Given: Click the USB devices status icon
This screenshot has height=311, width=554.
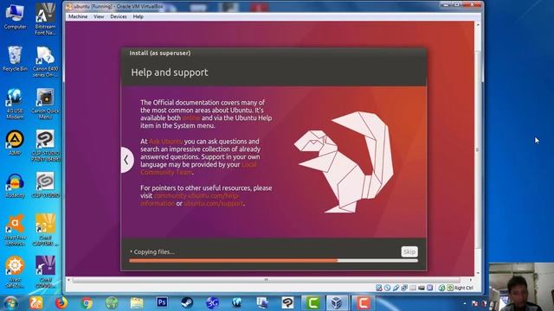Looking at the screenshot, I should coord(396,288).
